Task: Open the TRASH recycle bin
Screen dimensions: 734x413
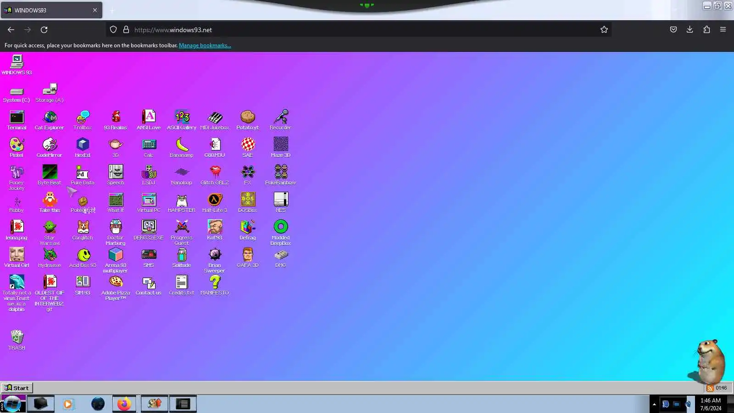Action: point(17,340)
